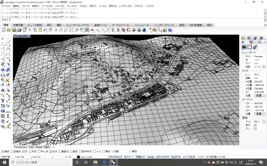Open the ファイル(F) menu
Screen dimensions: 267x166
(x=5, y=6)
